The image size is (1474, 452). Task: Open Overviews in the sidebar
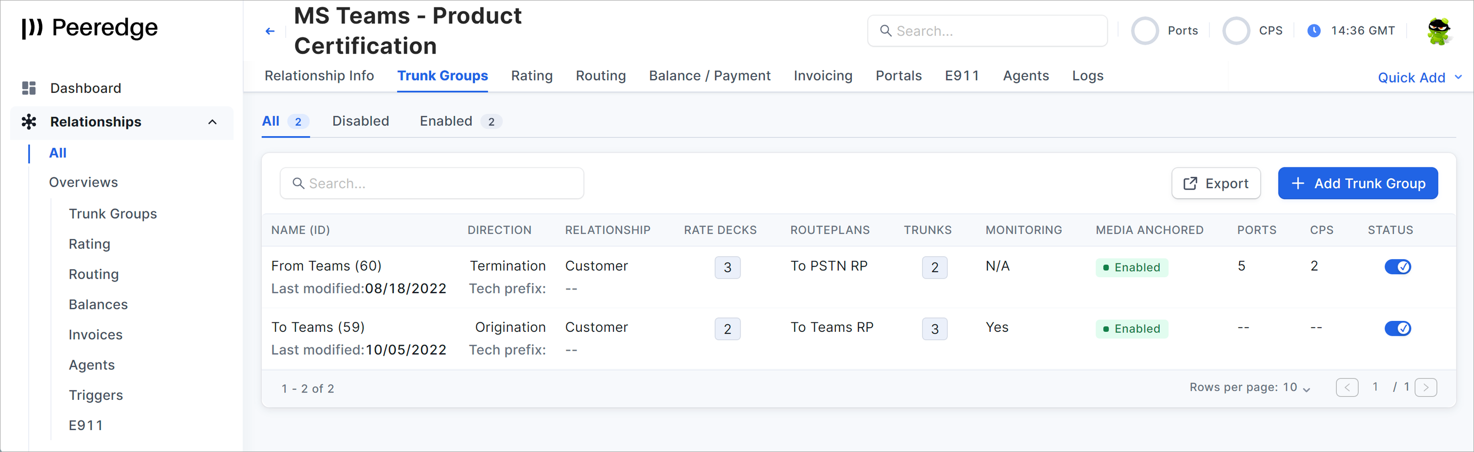tap(84, 182)
